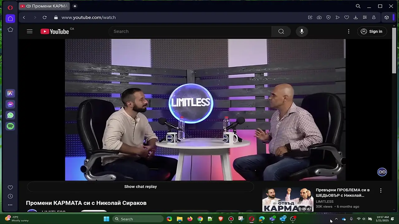
Task: Open Aria AI from the sidebar
Action: 10,93
